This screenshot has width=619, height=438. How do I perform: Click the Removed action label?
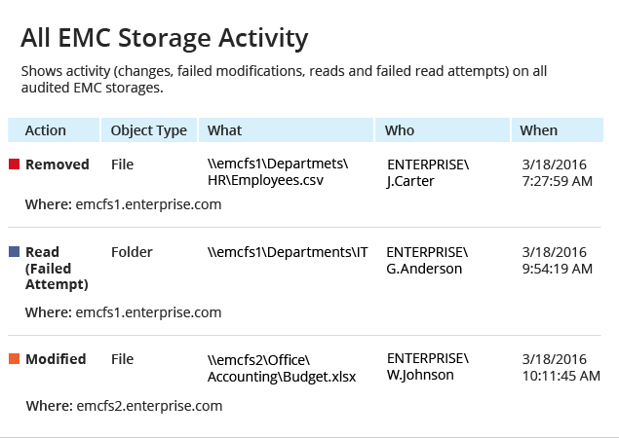pyautogui.click(x=58, y=164)
